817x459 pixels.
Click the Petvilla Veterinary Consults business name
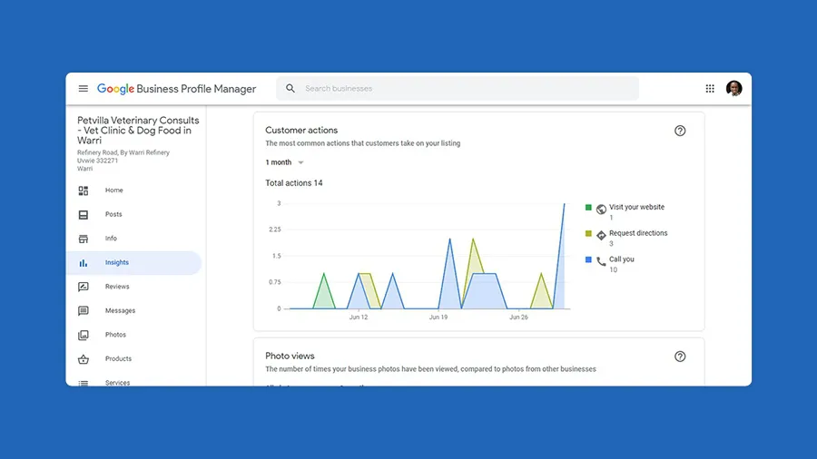pos(138,130)
